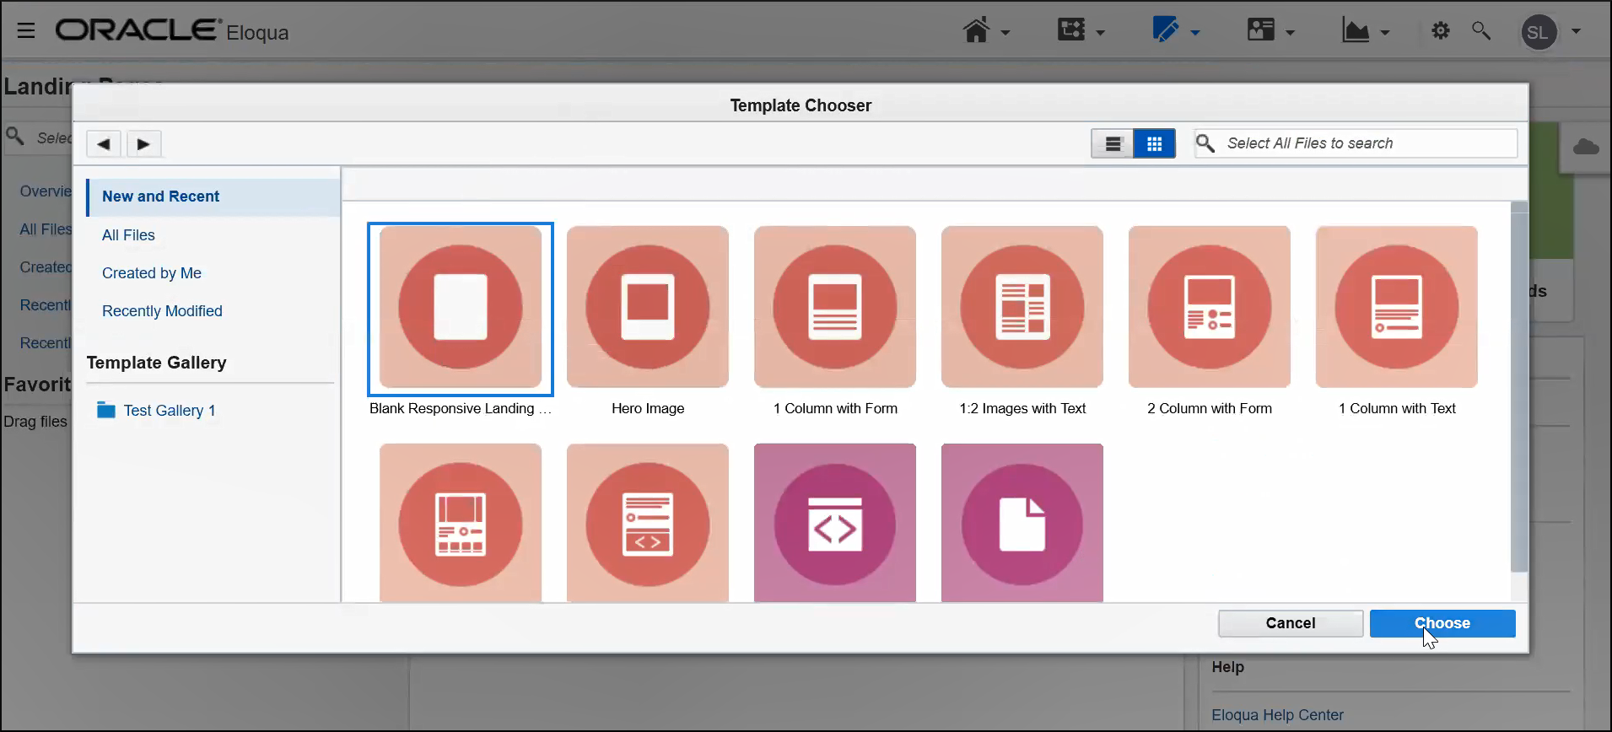Select Blank Responsive Landing template

tap(461, 308)
